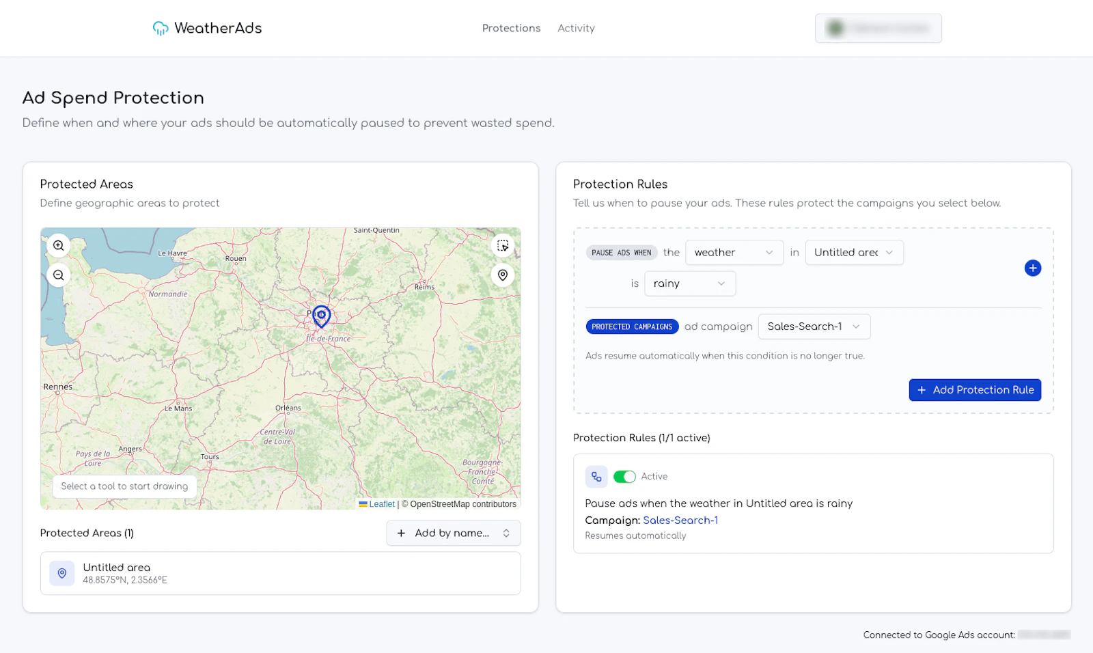Viewport: 1093px width, 653px height.
Task: Click the round blue plus condition button
Action: pyautogui.click(x=1033, y=268)
